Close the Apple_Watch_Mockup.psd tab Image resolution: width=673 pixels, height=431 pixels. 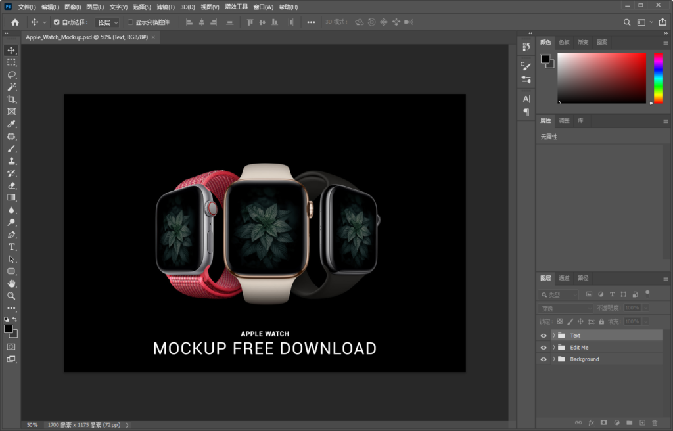pos(153,37)
